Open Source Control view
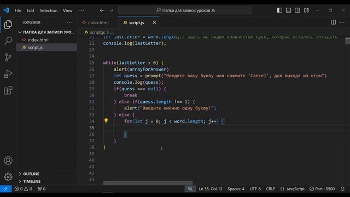 8,57
